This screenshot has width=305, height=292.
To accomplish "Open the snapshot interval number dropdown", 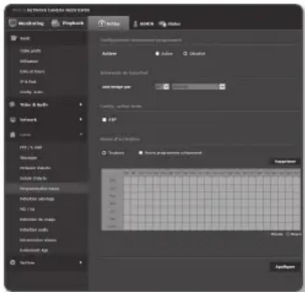I will tap(166, 86).
